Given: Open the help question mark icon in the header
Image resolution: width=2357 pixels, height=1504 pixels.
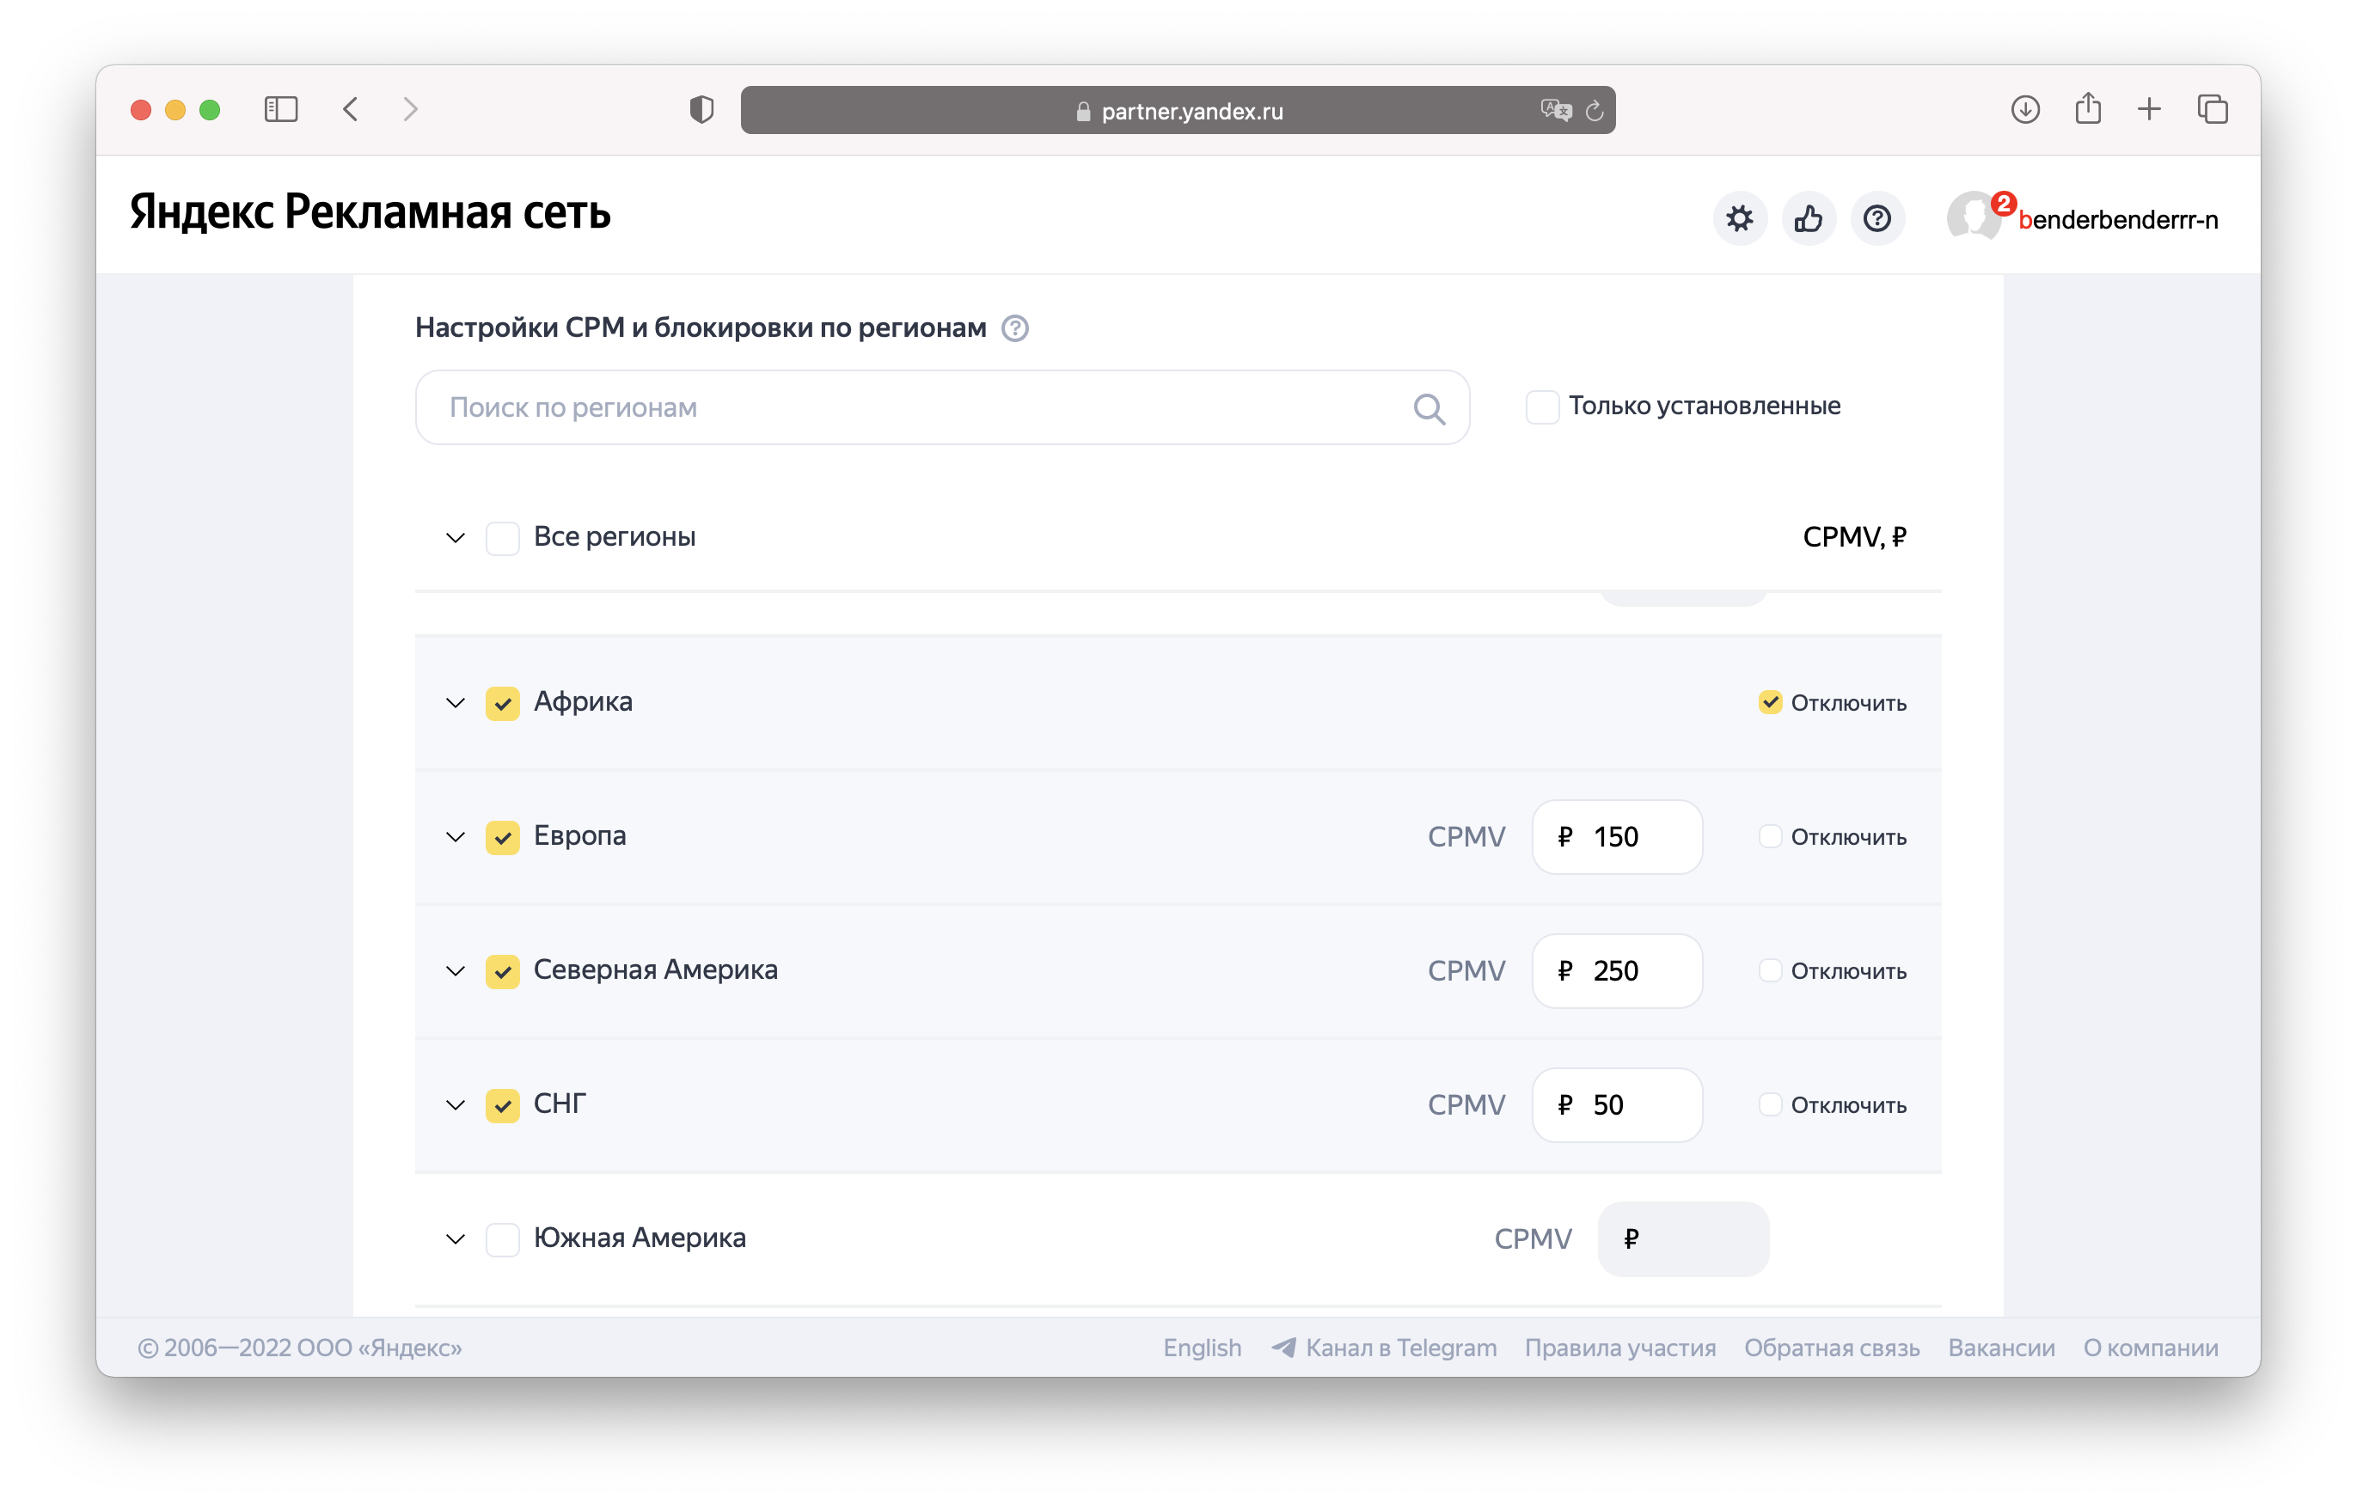Looking at the screenshot, I should 1876,218.
